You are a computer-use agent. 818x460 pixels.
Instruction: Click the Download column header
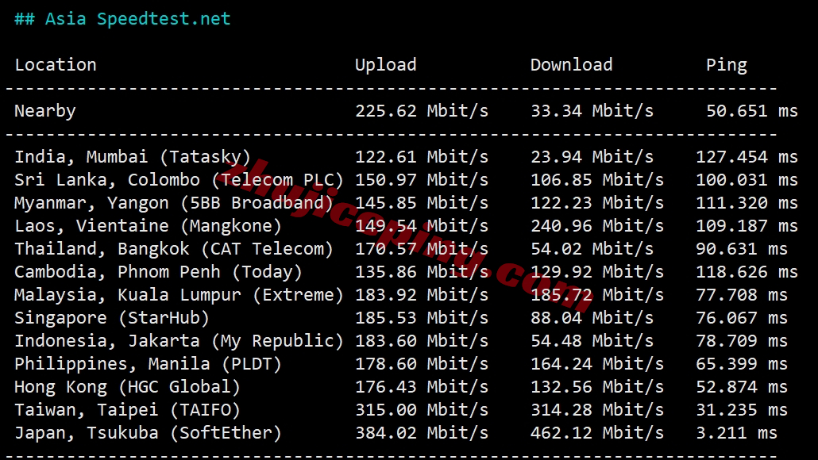pyautogui.click(x=571, y=65)
